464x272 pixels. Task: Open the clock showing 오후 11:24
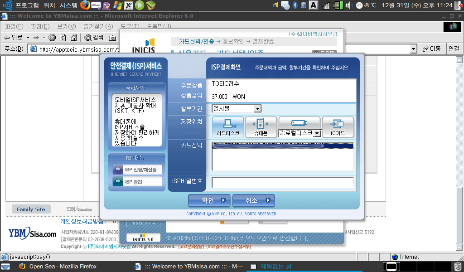pos(417,5)
